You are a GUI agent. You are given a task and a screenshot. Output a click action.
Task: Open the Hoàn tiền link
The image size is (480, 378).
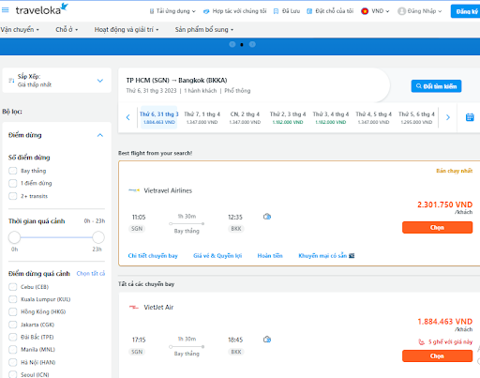pyautogui.click(x=270, y=256)
